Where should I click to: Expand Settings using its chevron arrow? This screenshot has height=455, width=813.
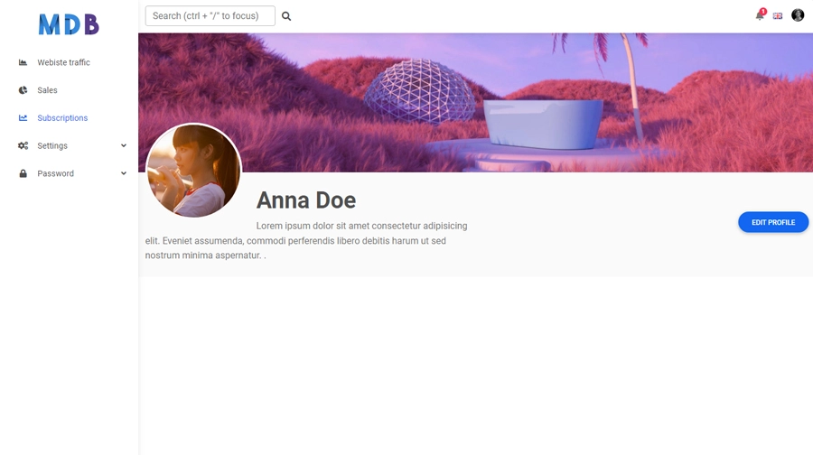click(x=124, y=145)
